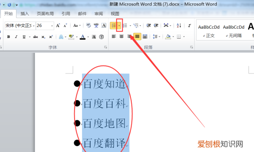This screenshot has height=152, width=254.
Task: Open the customize quick access toolbar dropdown
Action: pyautogui.click(x=17, y=5)
